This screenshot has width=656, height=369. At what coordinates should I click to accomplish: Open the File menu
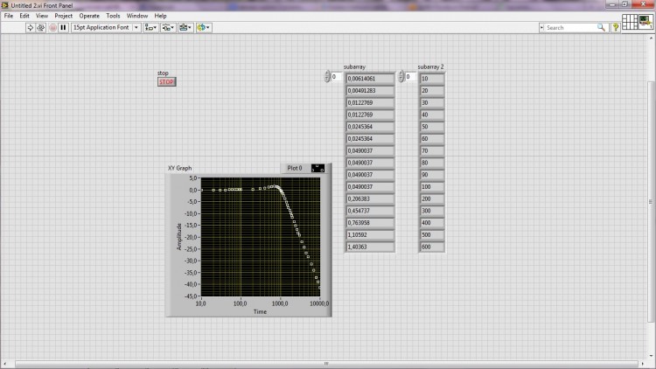[x=9, y=16]
